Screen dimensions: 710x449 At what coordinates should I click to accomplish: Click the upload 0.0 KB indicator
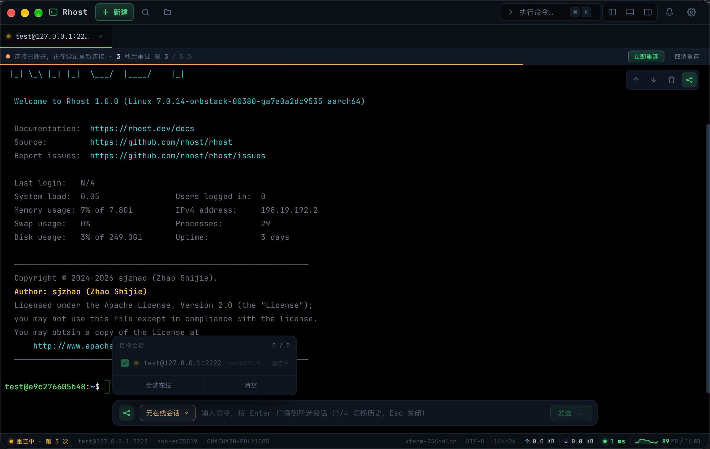(x=540, y=441)
